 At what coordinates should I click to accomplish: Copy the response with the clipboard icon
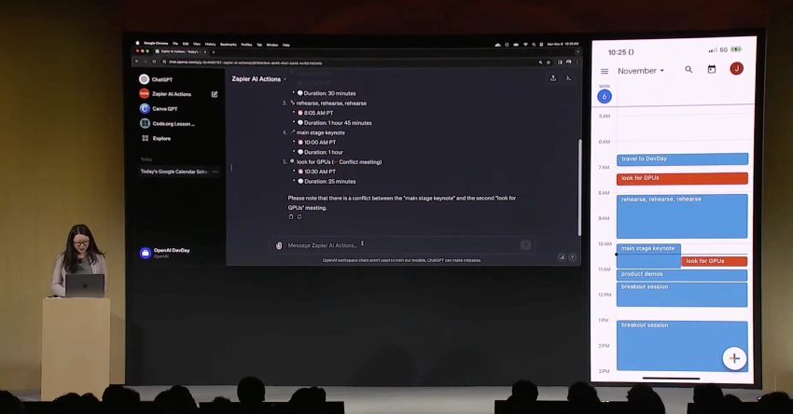point(291,216)
